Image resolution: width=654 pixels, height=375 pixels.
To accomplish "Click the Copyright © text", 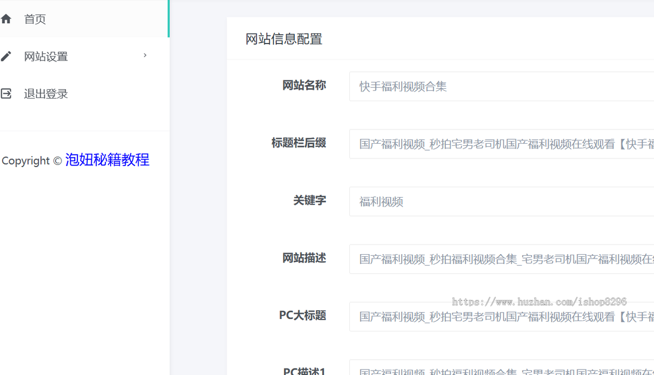I will [32, 161].
